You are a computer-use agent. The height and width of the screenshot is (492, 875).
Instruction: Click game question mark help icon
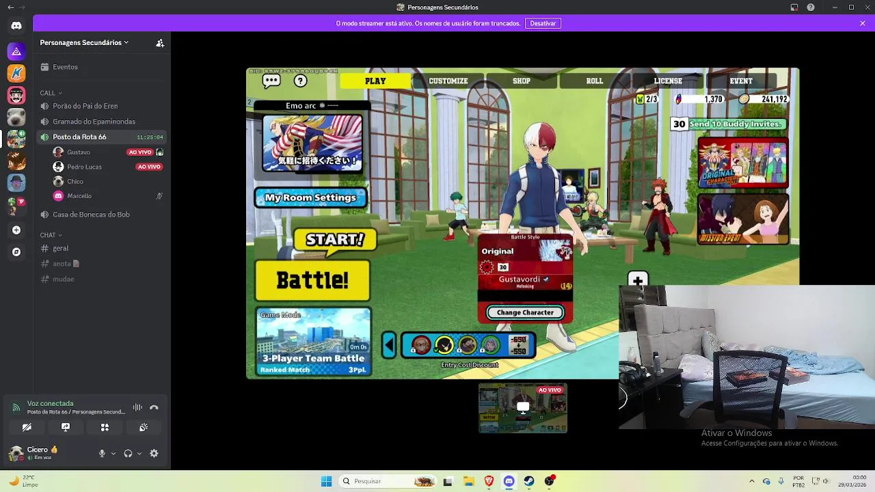(301, 81)
